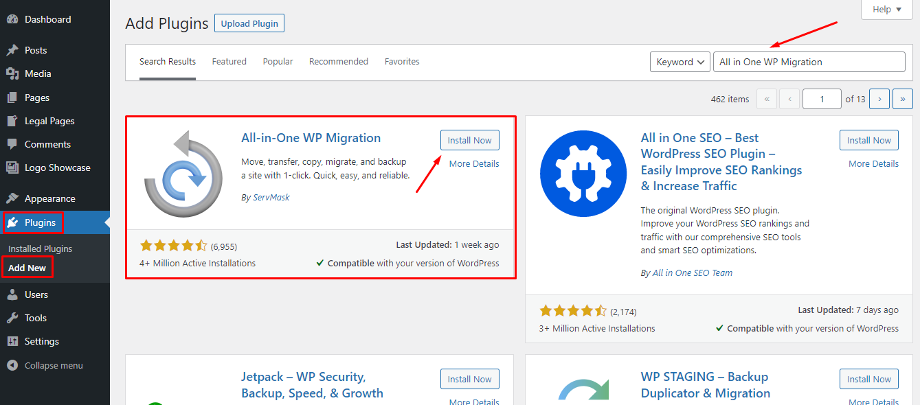The width and height of the screenshot is (920, 405).
Task: Go to first page of results
Action: (x=766, y=99)
